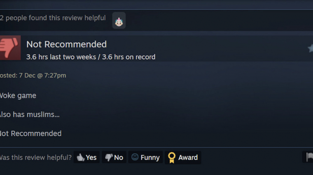Click the thumbs-up icon on Yes
The height and width of the screenshot is (175, 313).
(x=81, y=157)
